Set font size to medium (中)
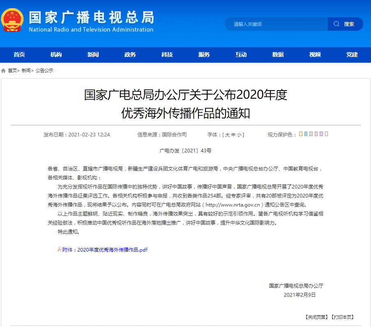 coord(233,135)
